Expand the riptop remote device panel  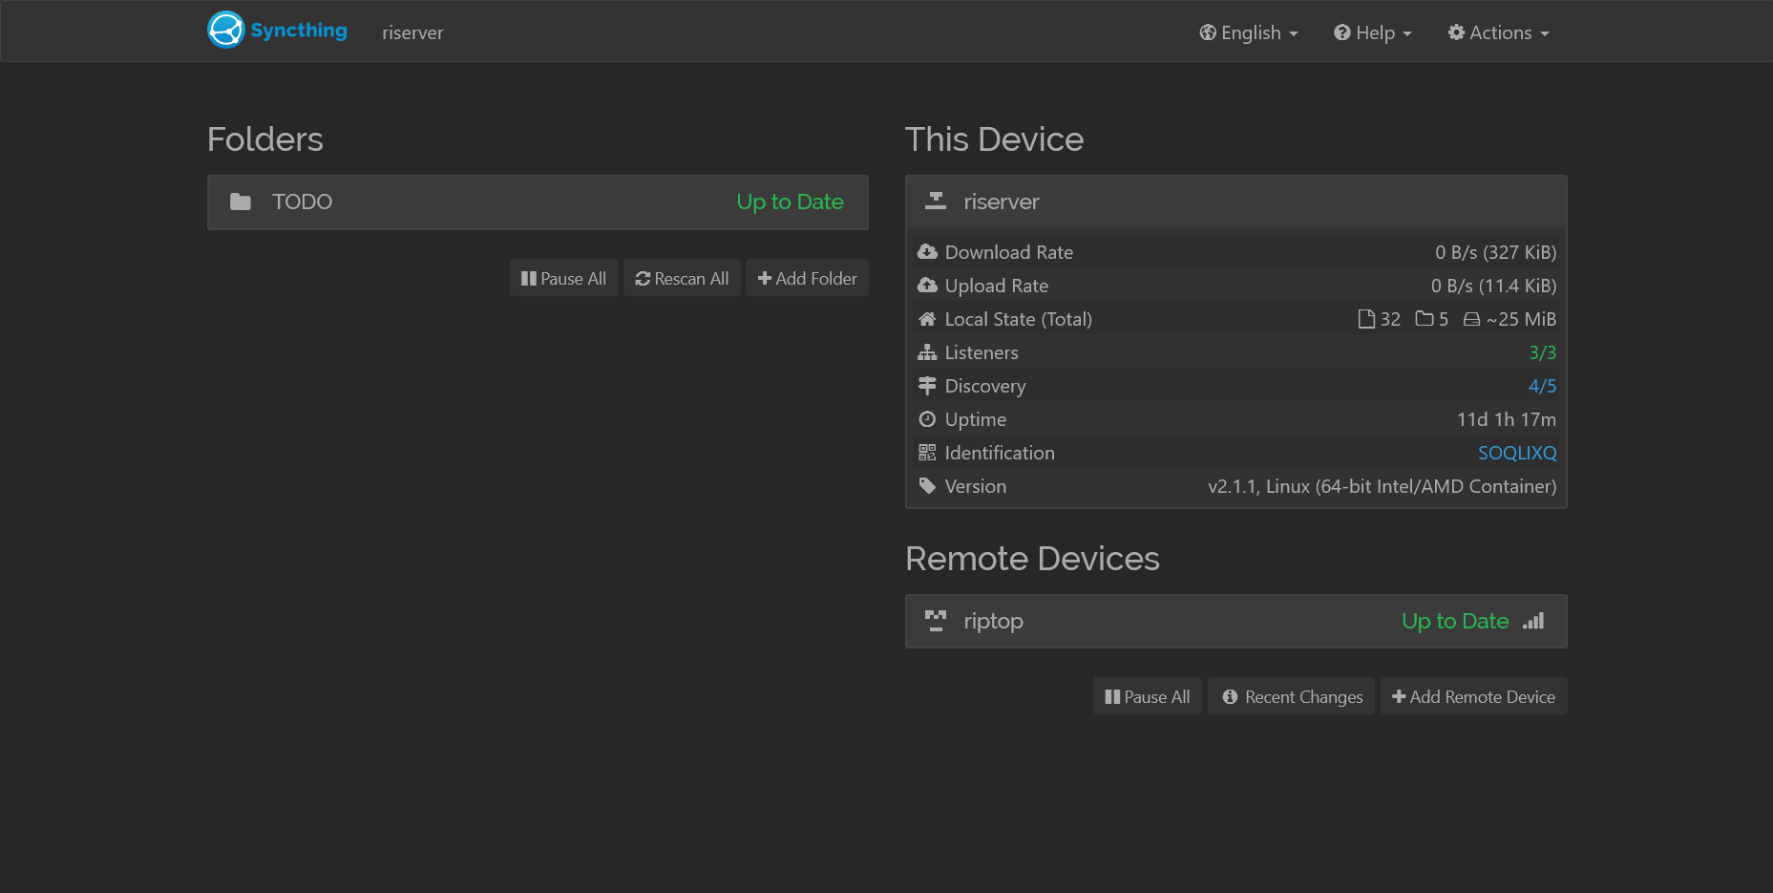coord(1235,621)
